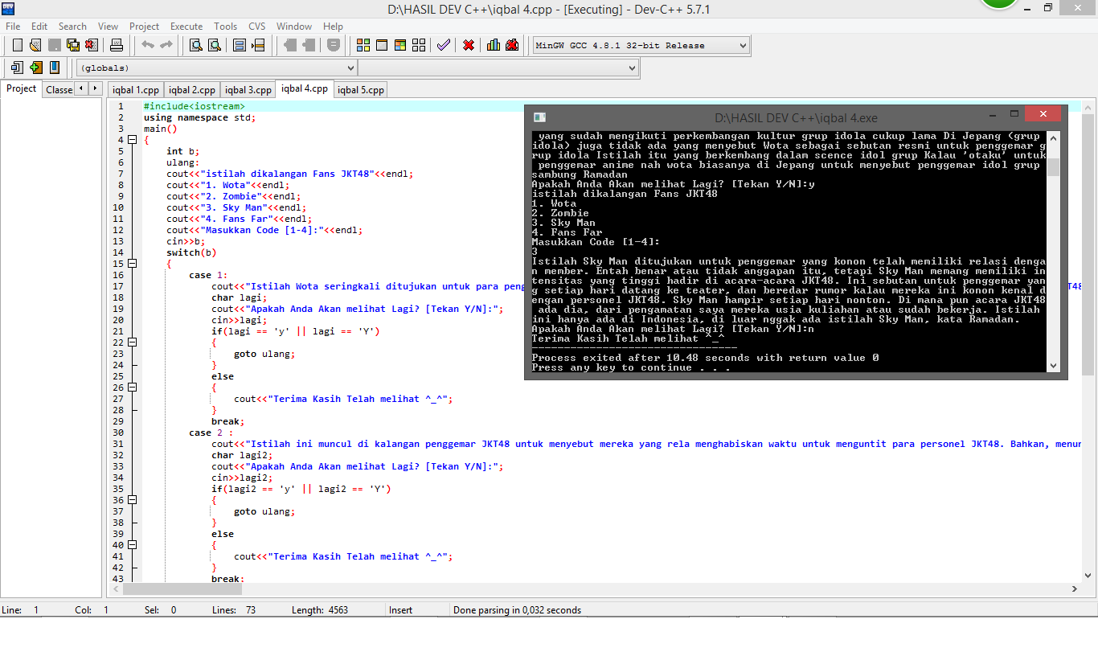Click code line "#include<iostream>"
The height and width of the screenshot is (648, 1098).
pyautogui.click(x=195, y=106)
